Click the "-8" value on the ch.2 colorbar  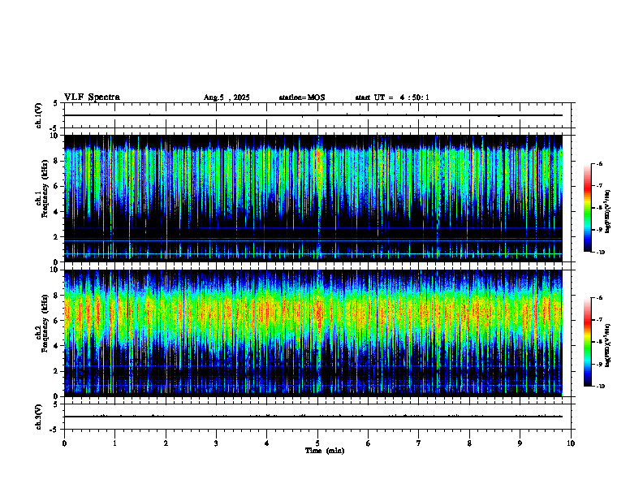(x=599, y=342)
